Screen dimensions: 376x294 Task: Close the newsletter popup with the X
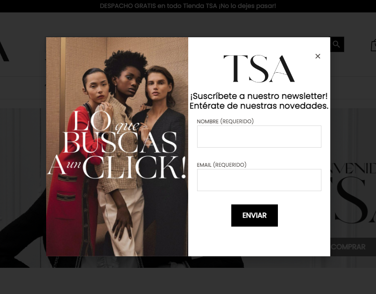pyautogui.click(x=318, y=56)
